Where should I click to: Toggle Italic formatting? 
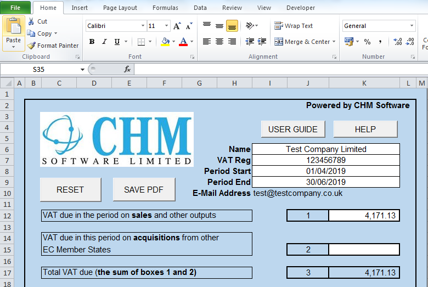[104, 42]
